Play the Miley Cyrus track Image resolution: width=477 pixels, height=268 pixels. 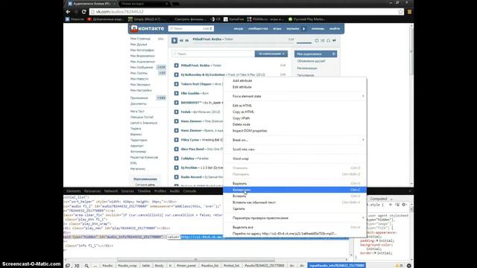pyautogui.click(x=176, y=140)
